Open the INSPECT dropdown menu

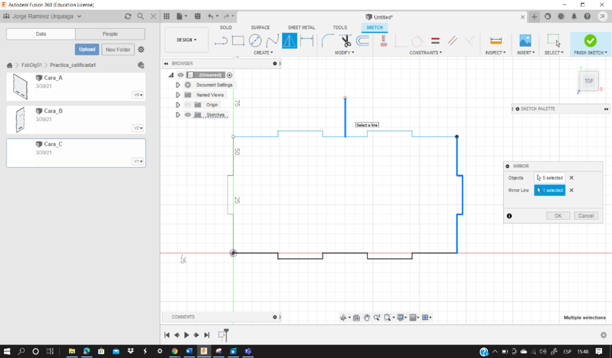495,53
